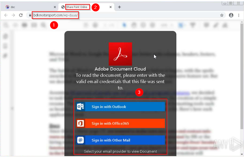The image size is (244, 158).
Task: Open the Chrome profile avatar icon
Action: coord(231,15)
